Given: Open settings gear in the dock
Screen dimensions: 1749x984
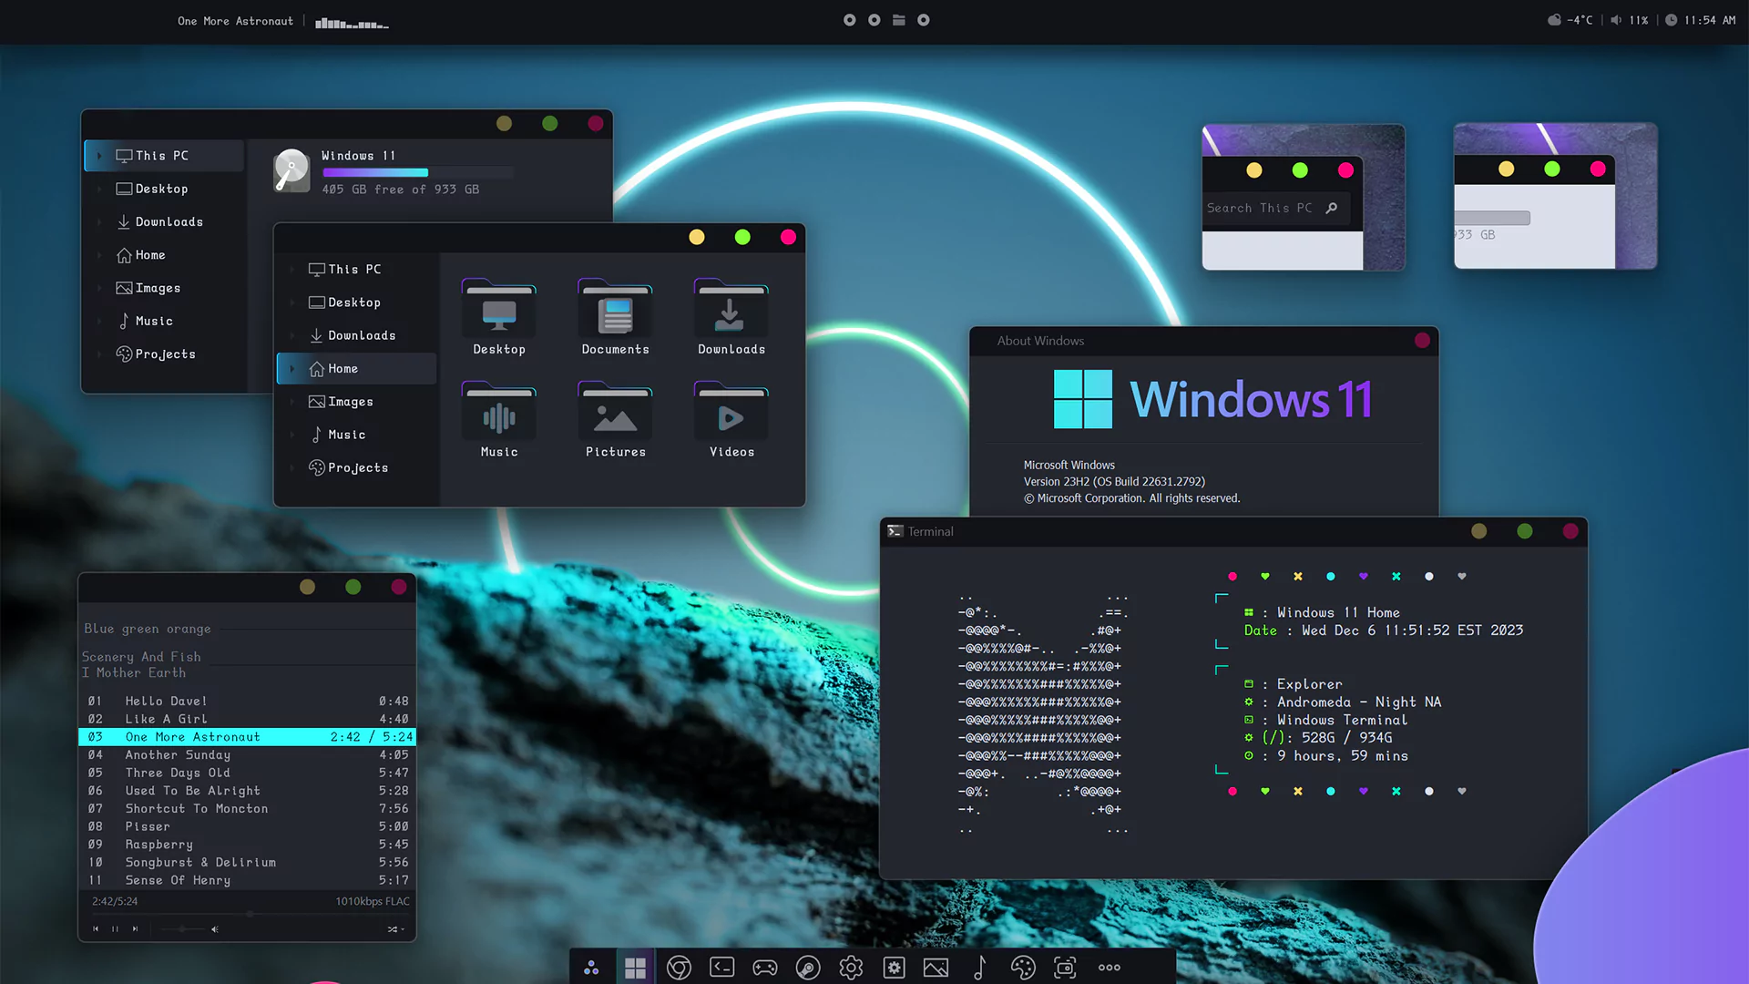Looking at the screenshot, I should [x=851, y=968].
